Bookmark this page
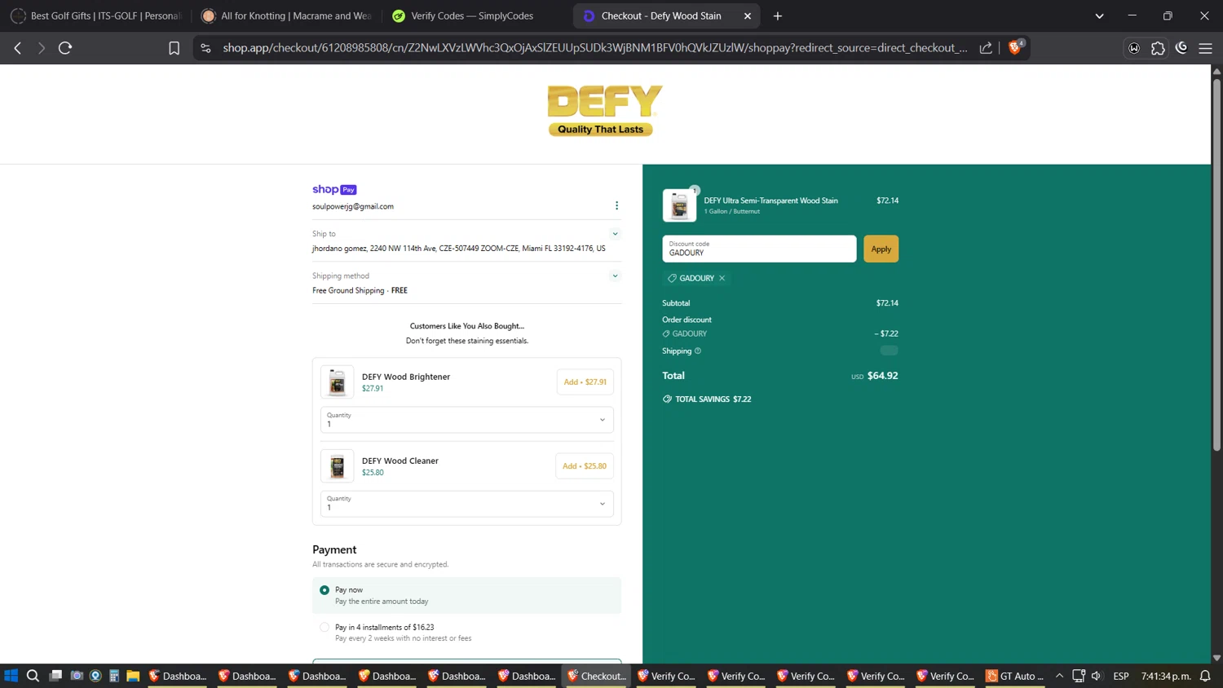1223x688 pixels. [174, 48]
